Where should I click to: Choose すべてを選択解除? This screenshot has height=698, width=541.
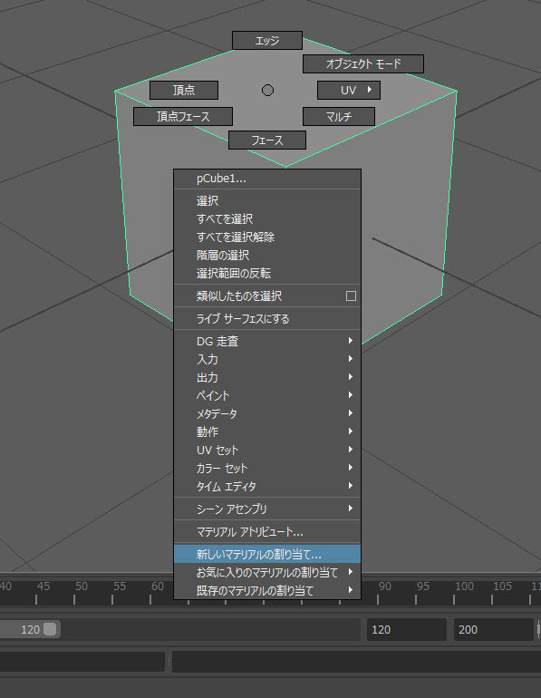tap(267, 238)
